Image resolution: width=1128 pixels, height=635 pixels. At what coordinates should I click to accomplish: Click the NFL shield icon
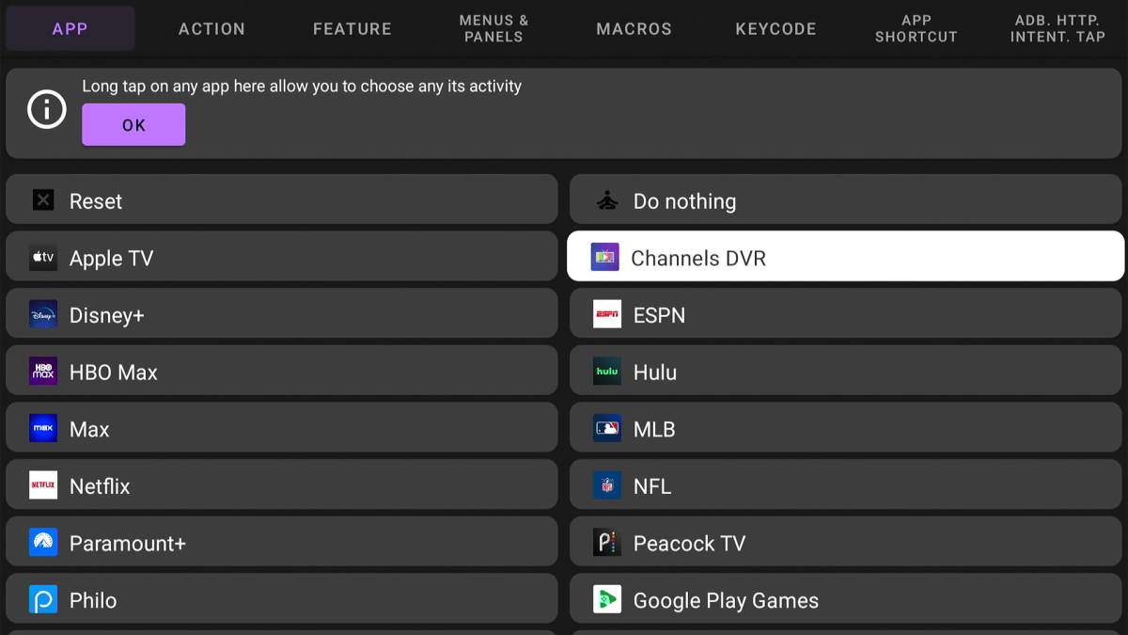pos(607,485)
